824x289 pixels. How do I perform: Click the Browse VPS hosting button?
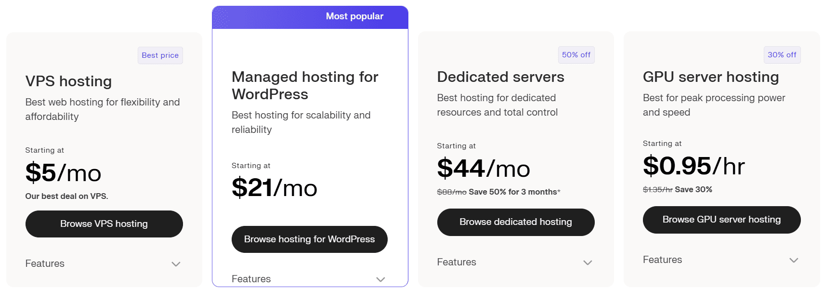pyautogui.click(x=104, y=224)
